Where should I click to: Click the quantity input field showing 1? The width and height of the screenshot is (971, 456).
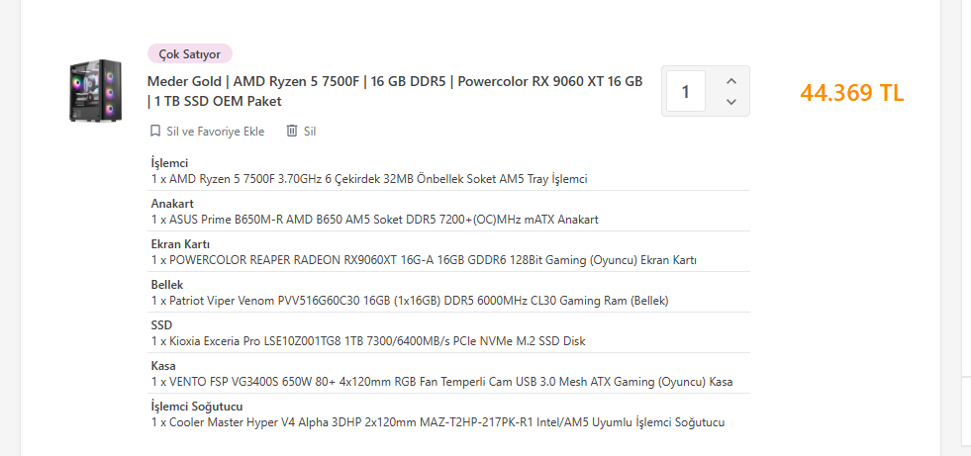tap(686, 92)
